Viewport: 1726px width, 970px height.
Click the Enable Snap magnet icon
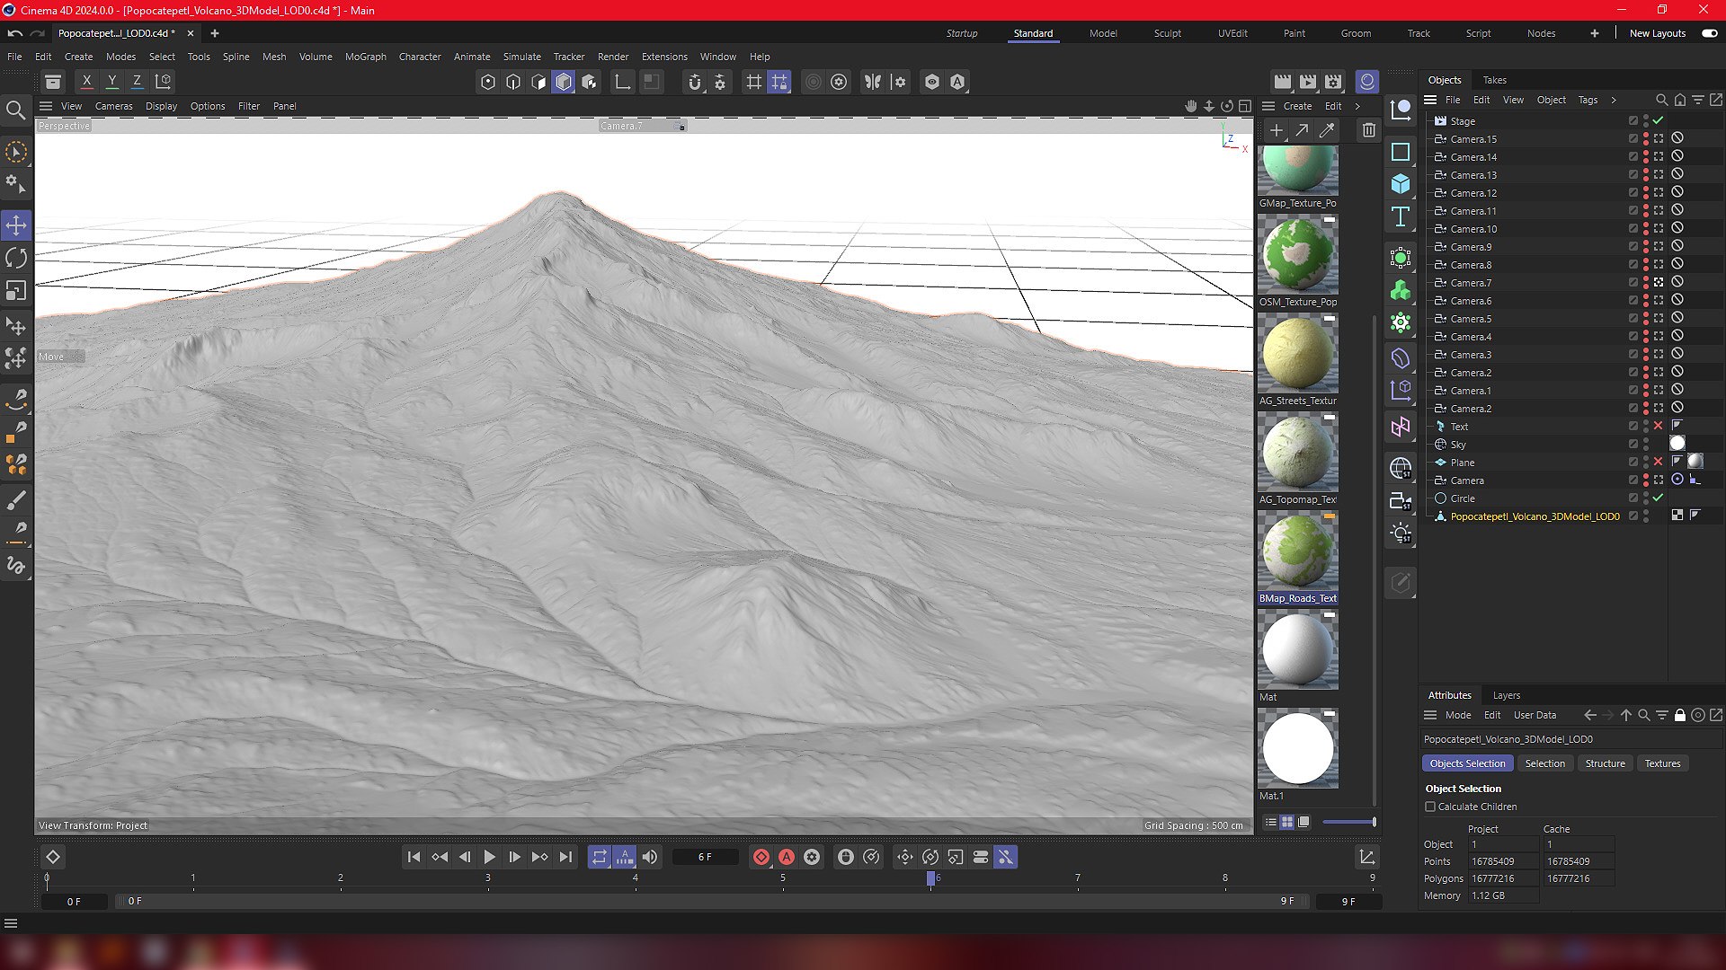pos(694,82)
